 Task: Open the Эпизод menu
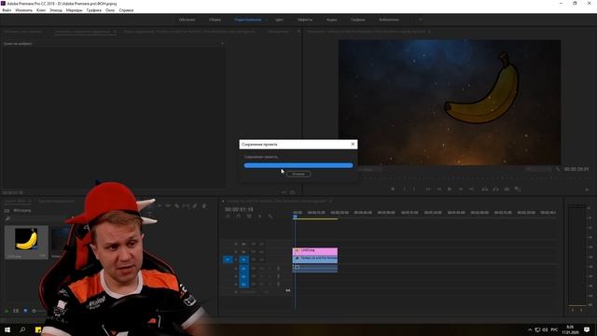point(56,10)
